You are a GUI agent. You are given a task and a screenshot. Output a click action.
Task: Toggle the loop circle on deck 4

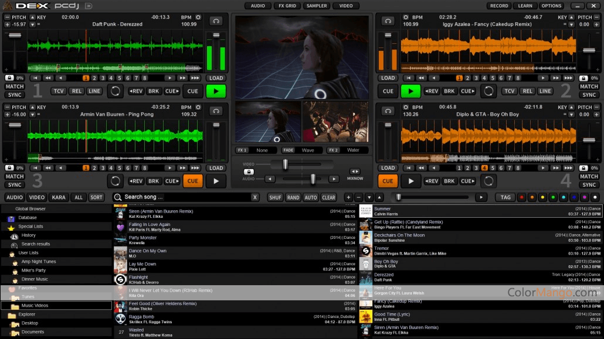pos(488,182)
